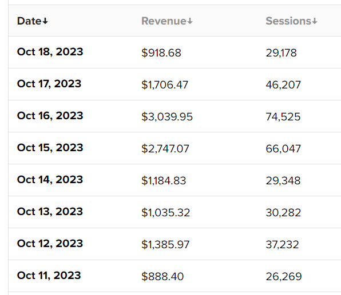Screen dimensions: 341x295
Task: Select the 66,047 sessions cell
Action: tap(283, 148)
